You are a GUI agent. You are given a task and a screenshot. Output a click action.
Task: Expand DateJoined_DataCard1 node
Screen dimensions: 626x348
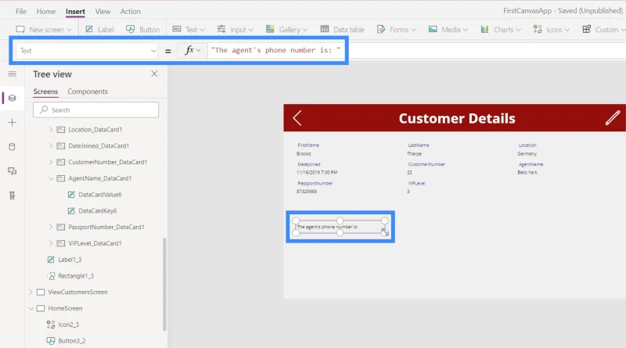pyautogui.click(x=51, y=145)
